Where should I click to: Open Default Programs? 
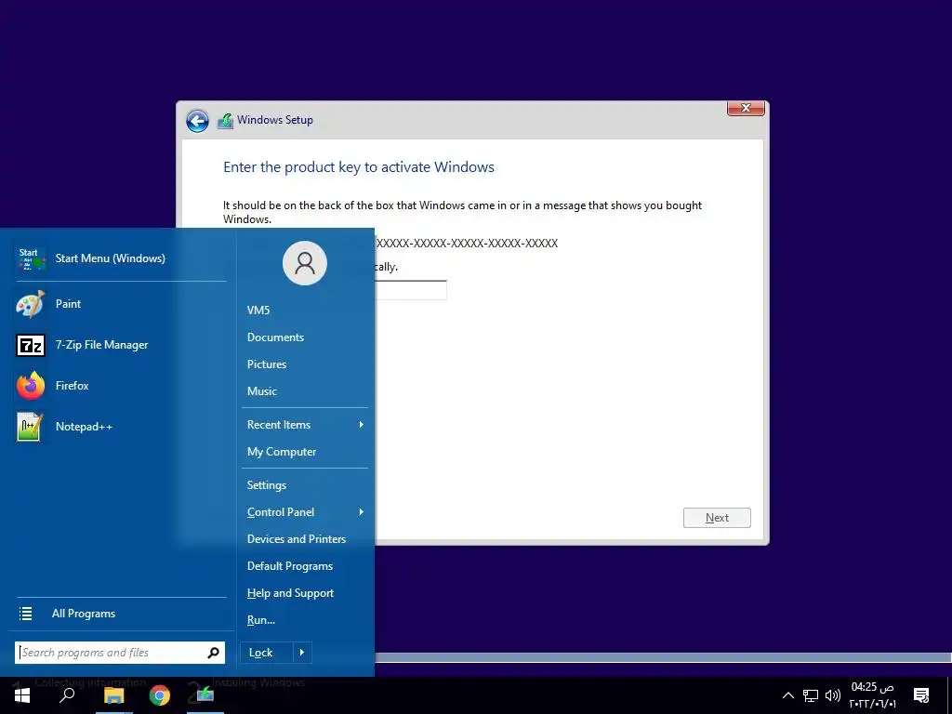point(290,566)
